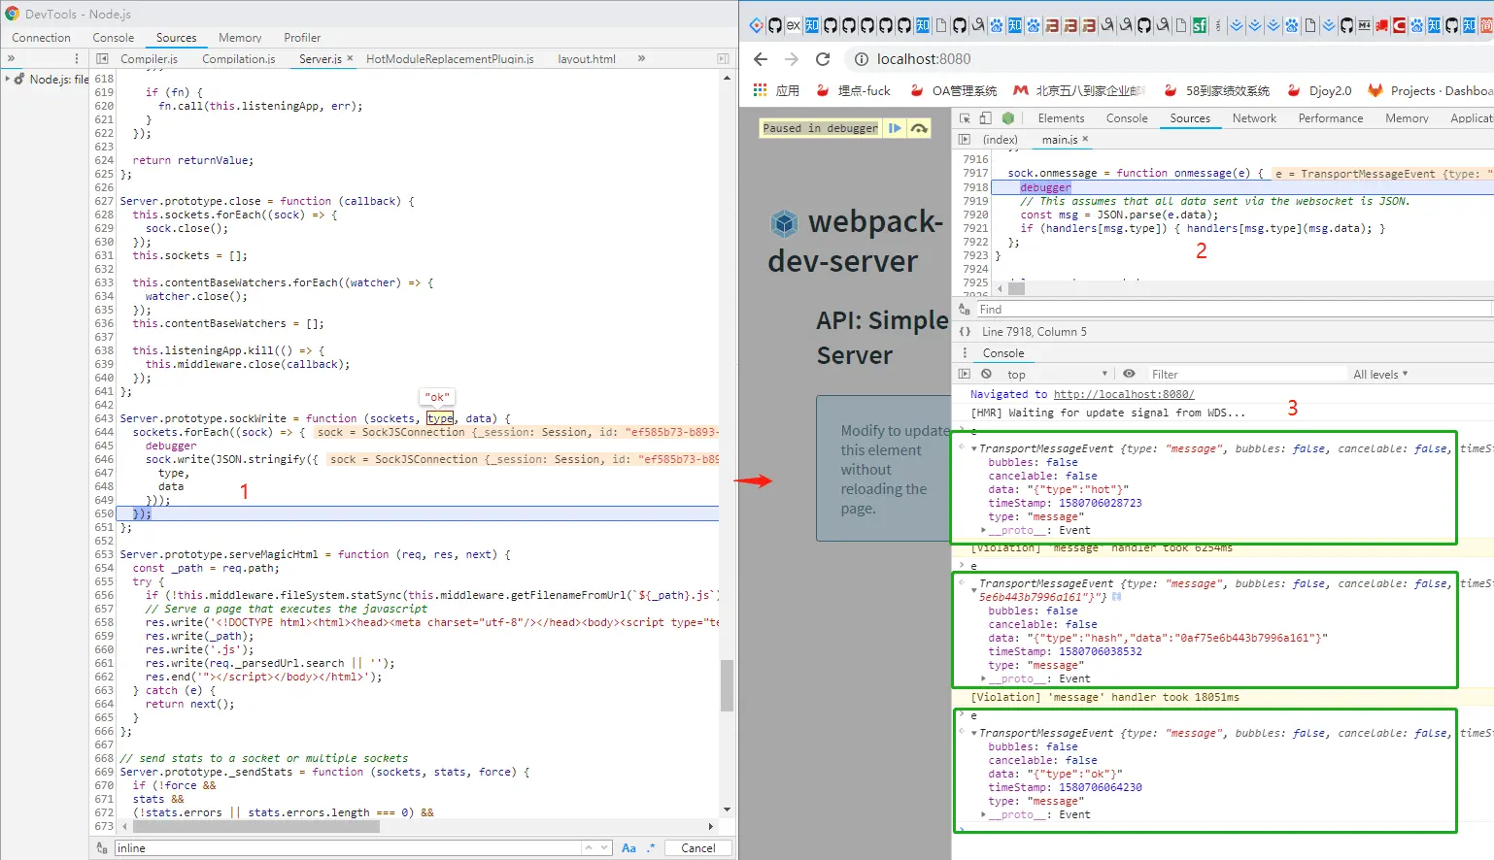
Task: Open Console tab in Node.js DevTools
Action: click(114, 38)
